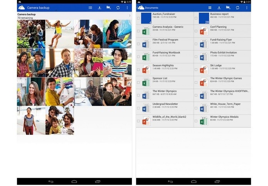
Task: Open the overflow menu on Camera backup screen
Action: (x=127, y=8)
